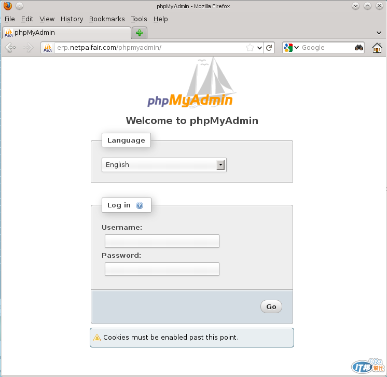Click the address bar URL text
The width and height of the screenshot is (387, 377).
pyautogui.click(x=109, y=47)
